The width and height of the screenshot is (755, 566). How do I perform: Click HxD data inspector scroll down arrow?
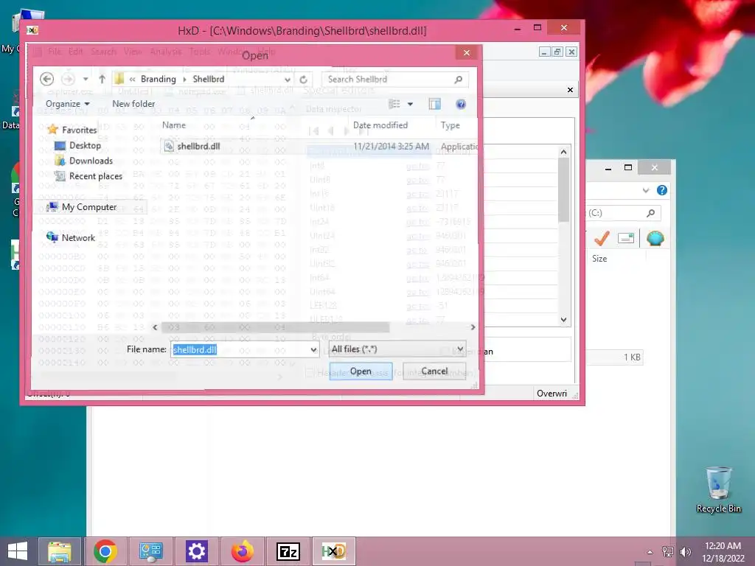564,320
